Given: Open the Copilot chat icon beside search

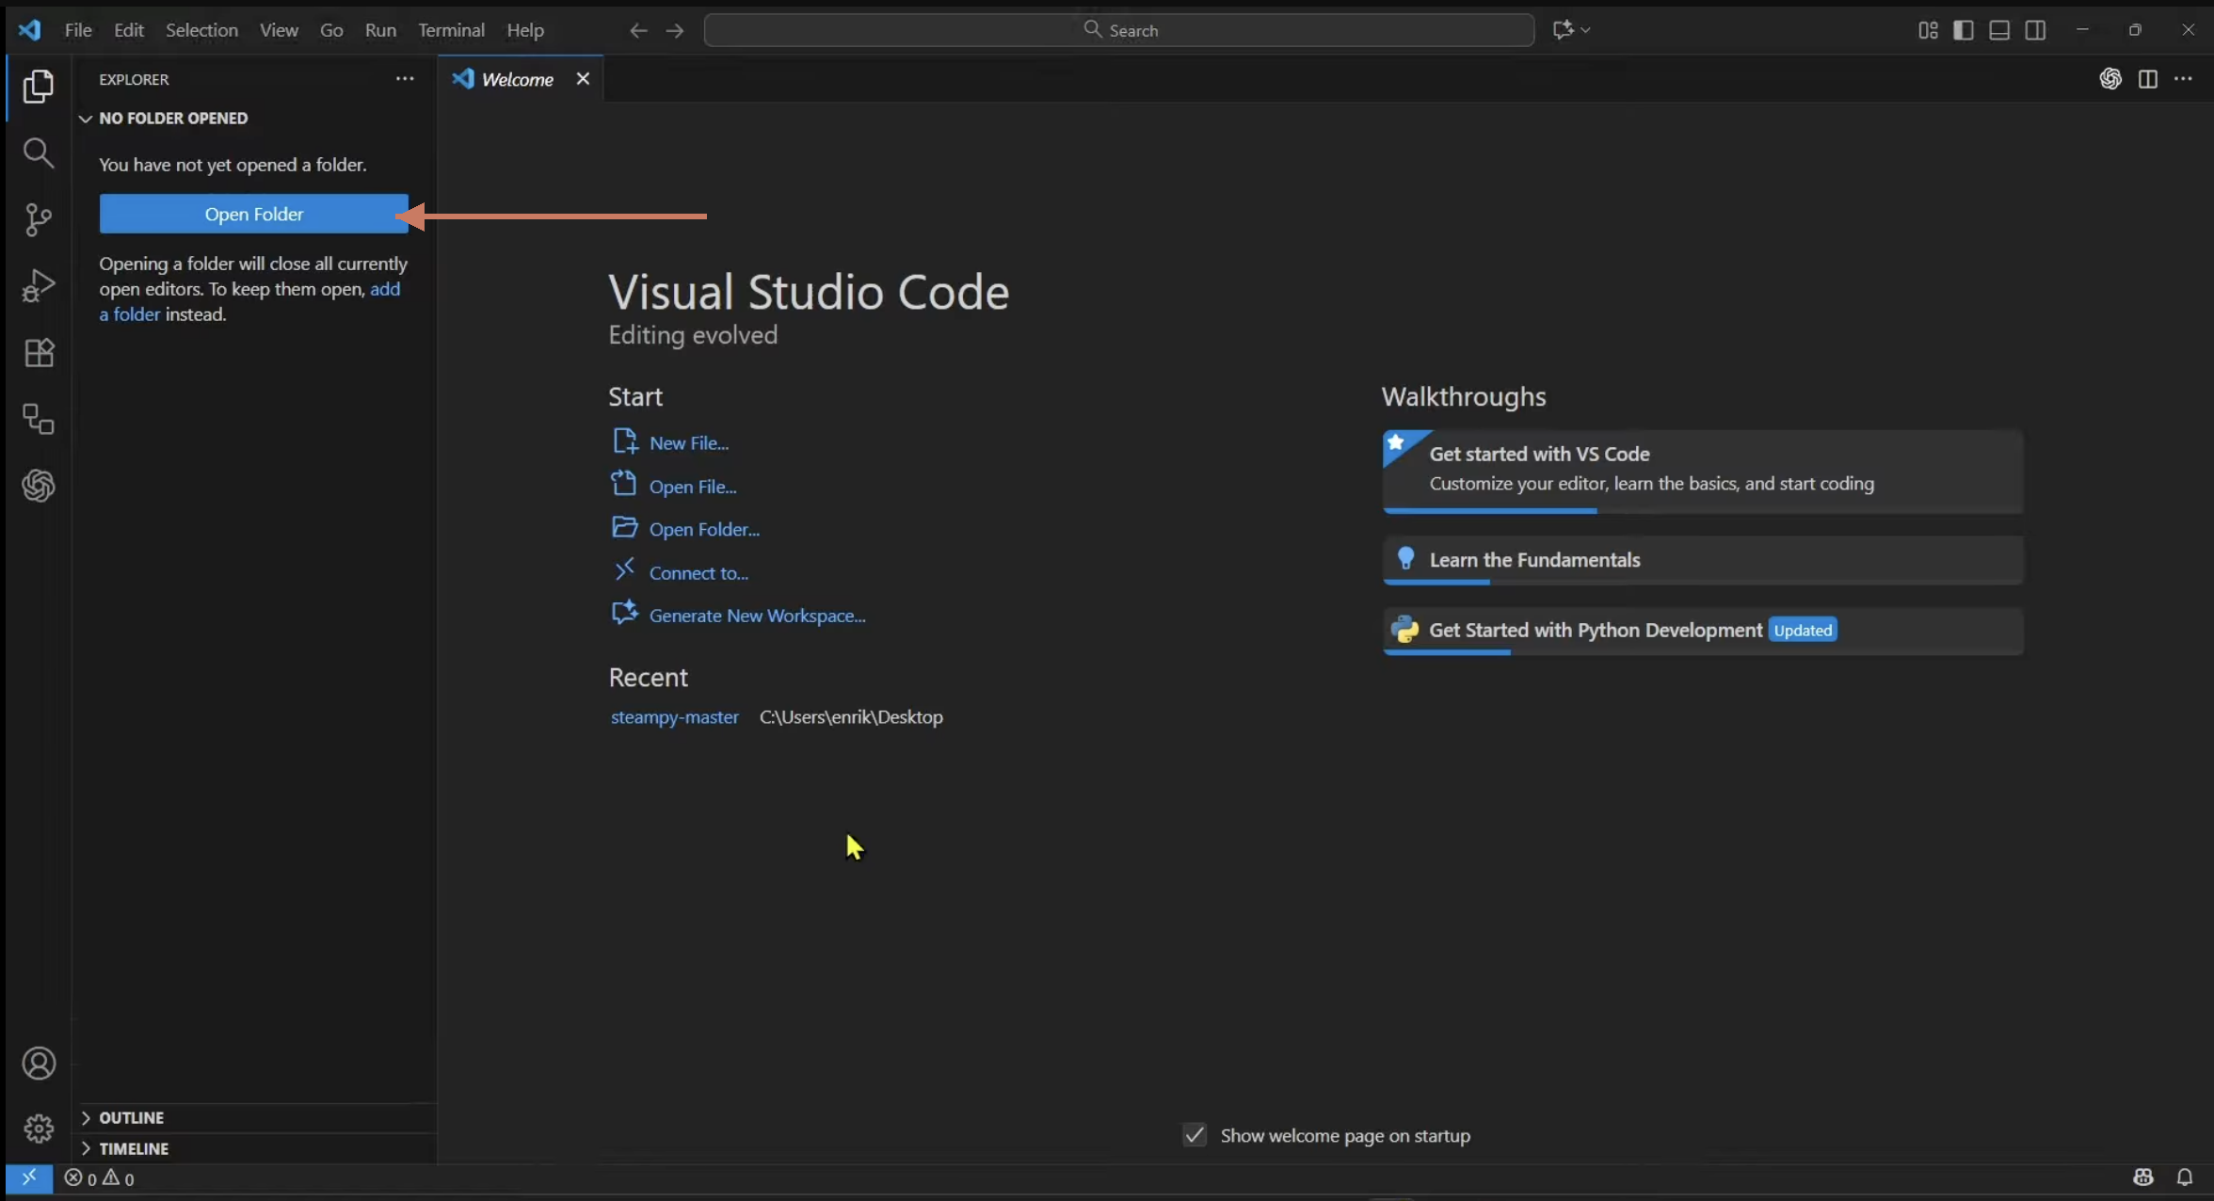Looking at the screenshot, I should [1563, 30].
